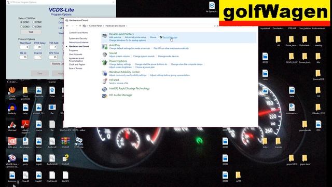Launch Adobe Reader from the desktop
Screen dimensions: 332x187
25,125
